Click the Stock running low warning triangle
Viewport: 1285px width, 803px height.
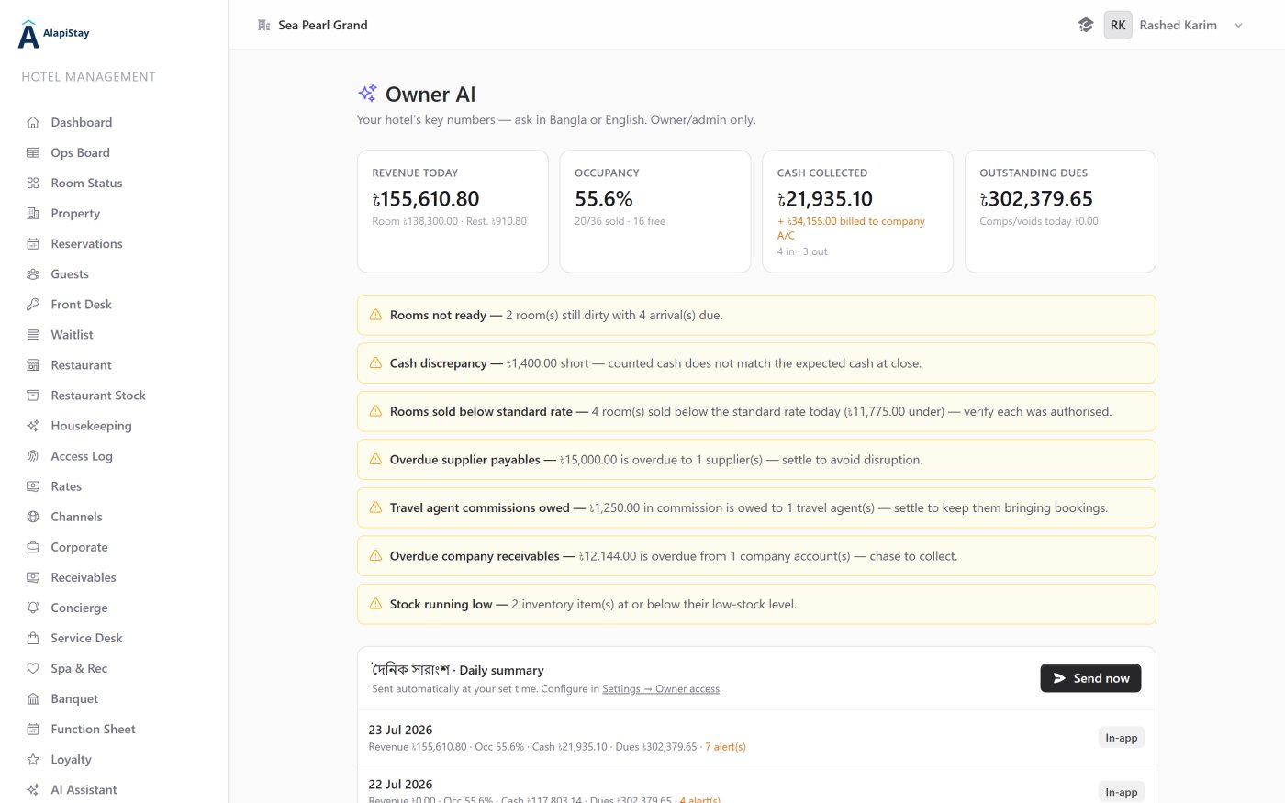(375, 604)
